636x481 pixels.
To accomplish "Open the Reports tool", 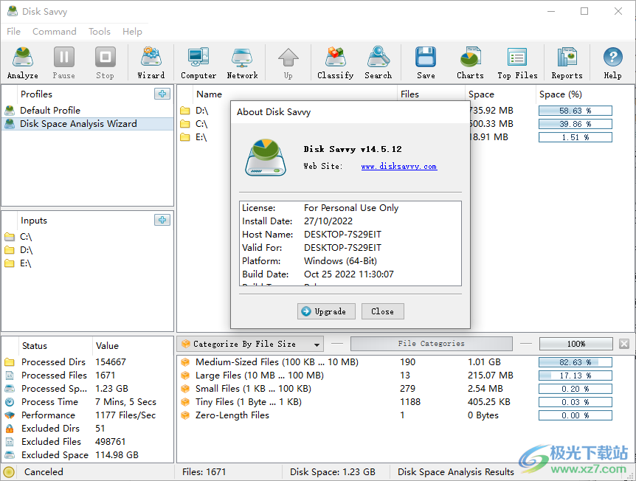I will pos(567,63).
